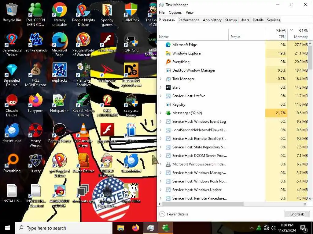This screenshot has width=313, height=234.
Task: Click the volume icon in system tray
Action: (273, 228)
